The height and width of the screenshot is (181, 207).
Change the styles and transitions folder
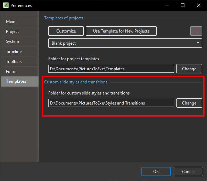click(x=189, y=103)
